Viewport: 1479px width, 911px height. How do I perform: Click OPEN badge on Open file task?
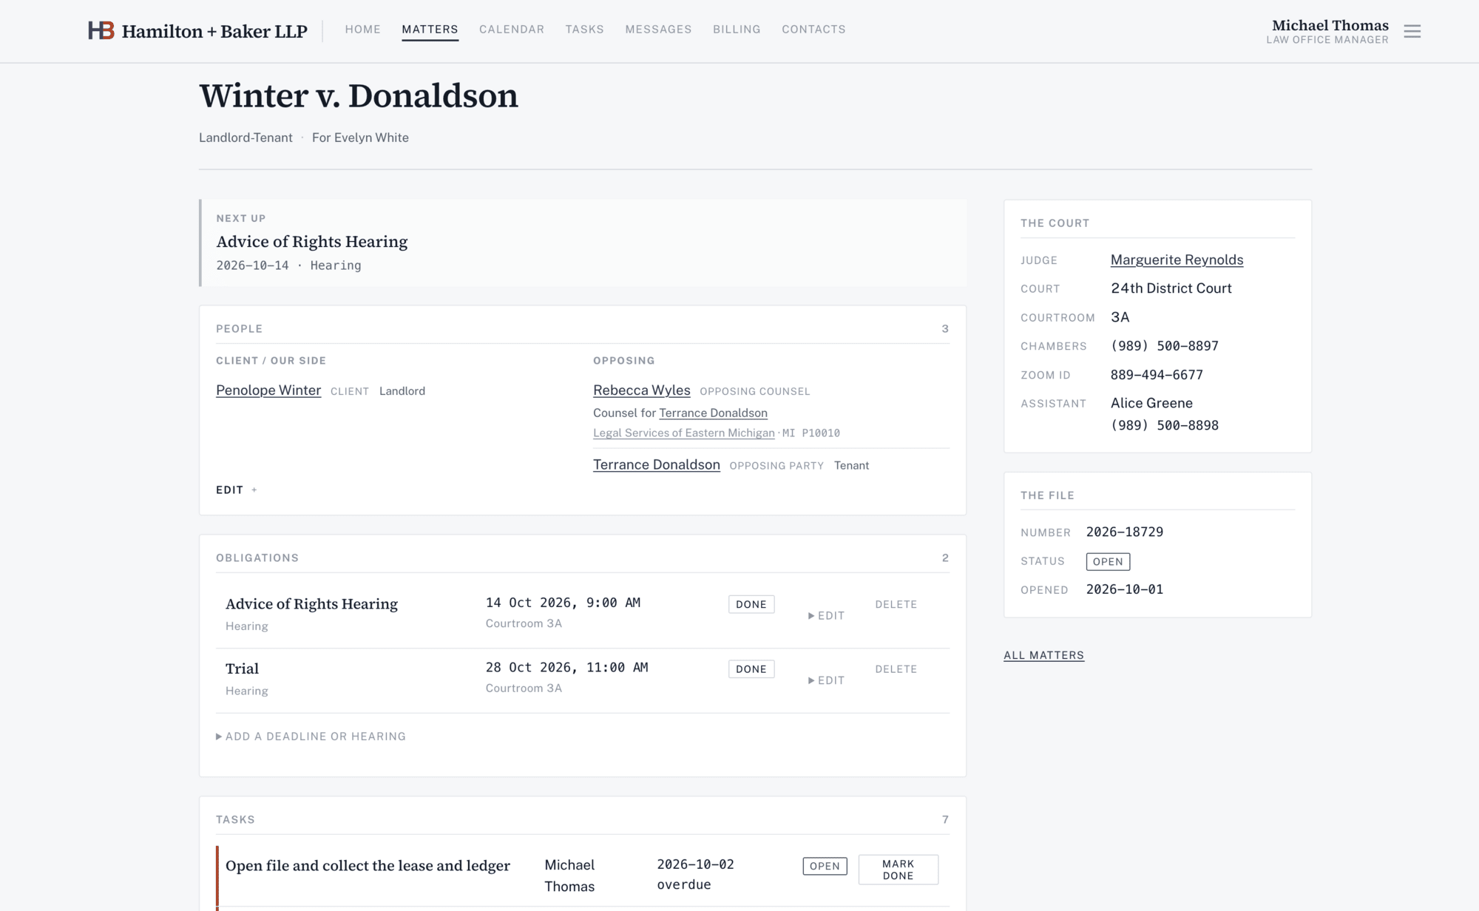[825, 866]
